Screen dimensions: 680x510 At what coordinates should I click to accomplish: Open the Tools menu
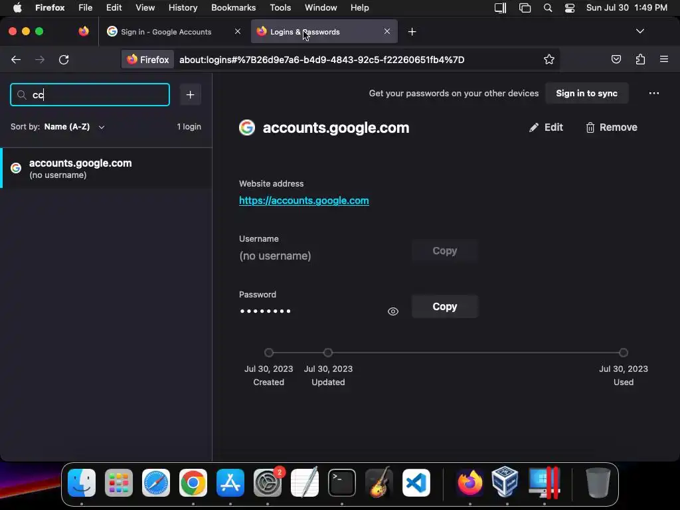280,7
